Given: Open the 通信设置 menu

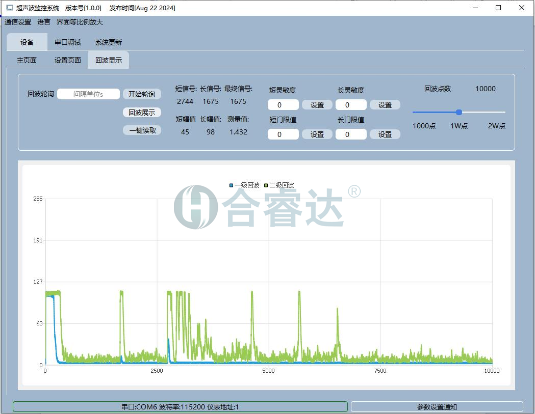Looking at the screenshot, I should [x=17, y=22].
